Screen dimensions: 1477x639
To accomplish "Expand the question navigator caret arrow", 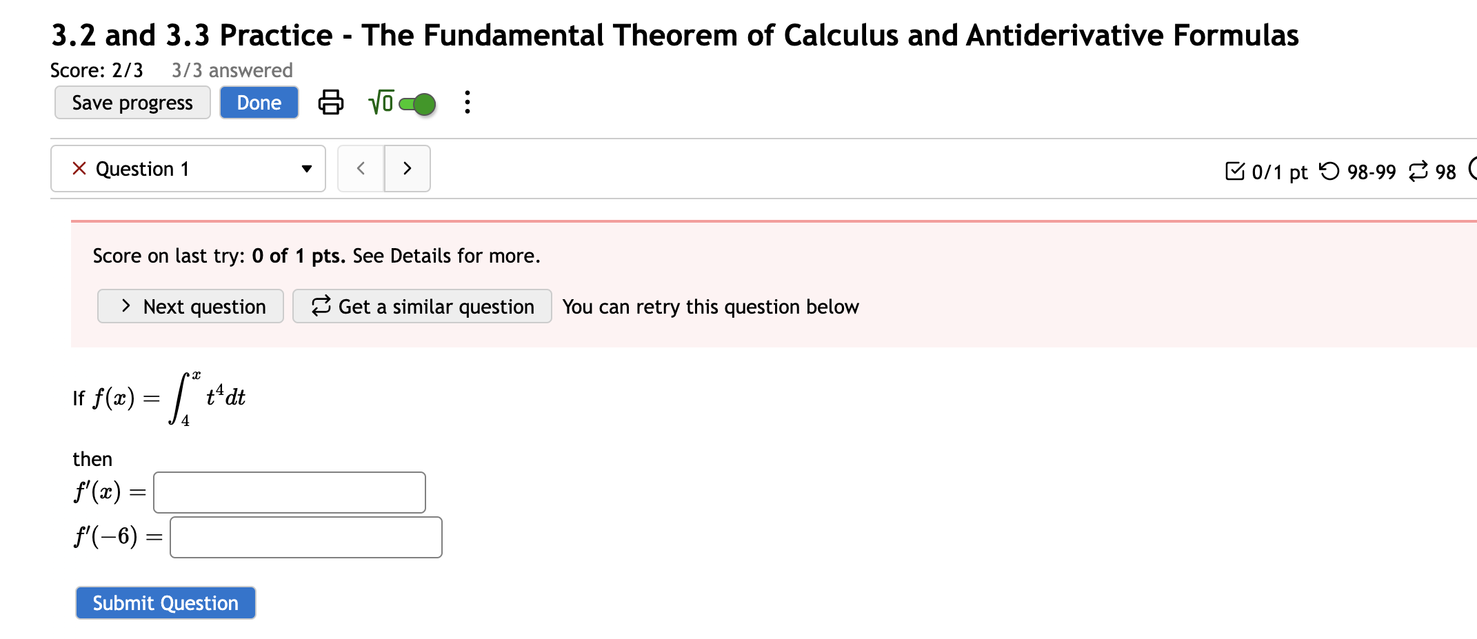I will point(305,169).
